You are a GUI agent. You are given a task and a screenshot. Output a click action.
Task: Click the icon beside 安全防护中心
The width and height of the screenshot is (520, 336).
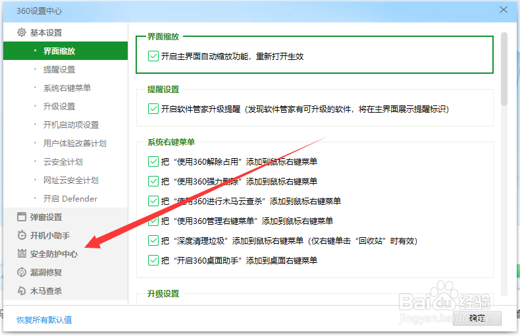[22, 254]
